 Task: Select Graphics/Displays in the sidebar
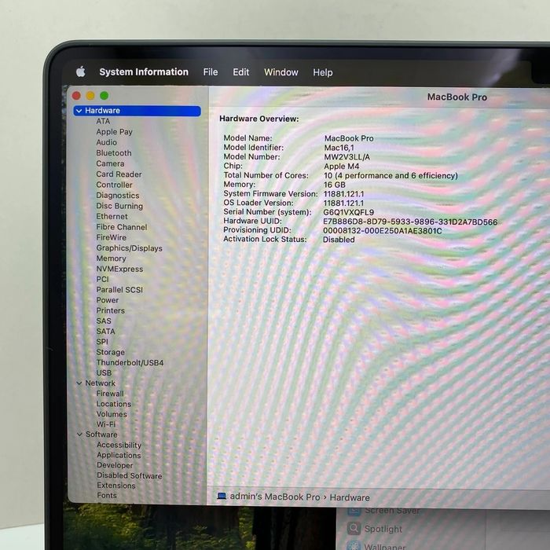click(x=129, y=248)
